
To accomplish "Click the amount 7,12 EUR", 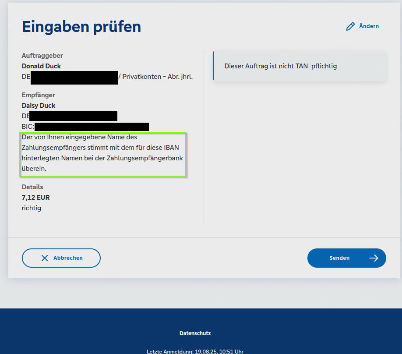I will pos(36,198).
